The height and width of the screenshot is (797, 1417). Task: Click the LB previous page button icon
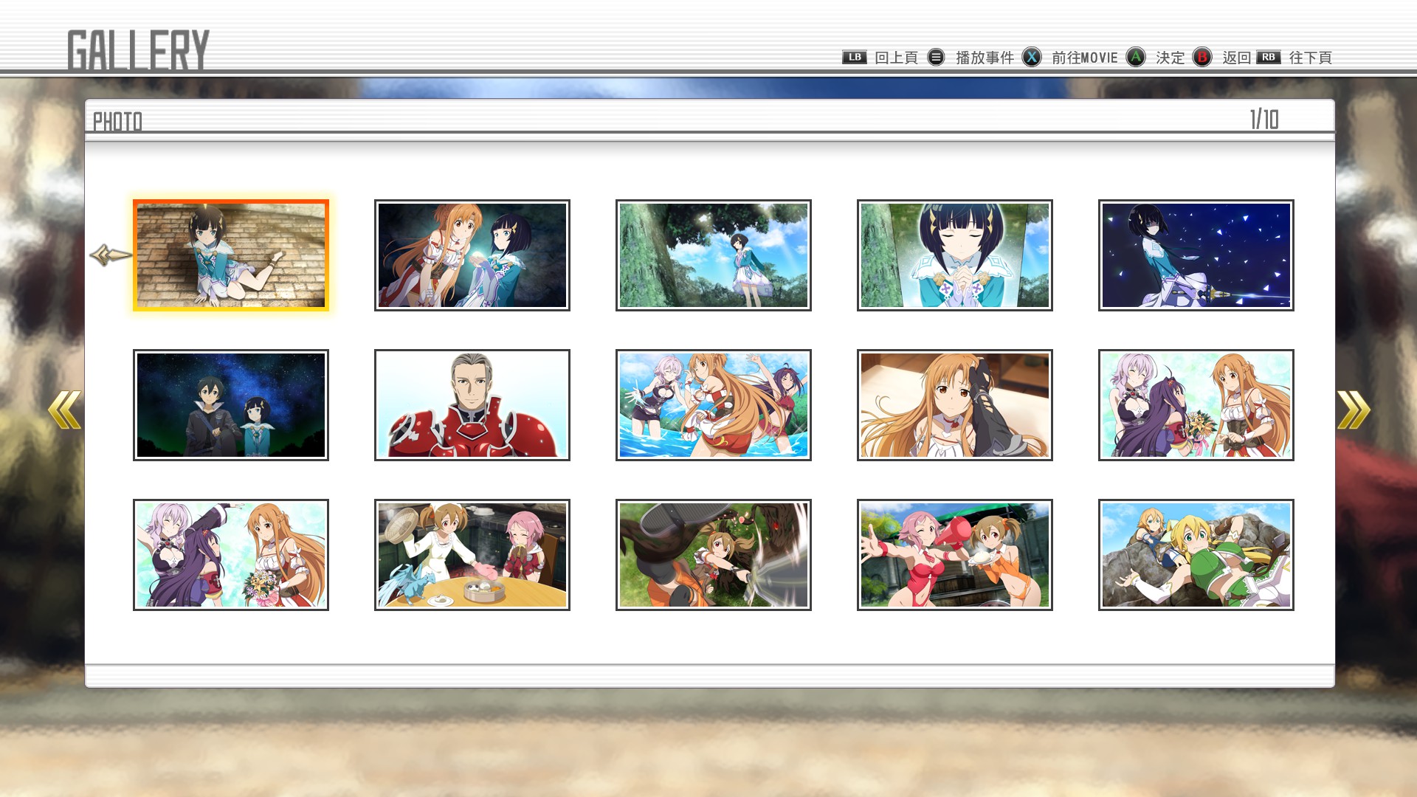pos(854,58)
